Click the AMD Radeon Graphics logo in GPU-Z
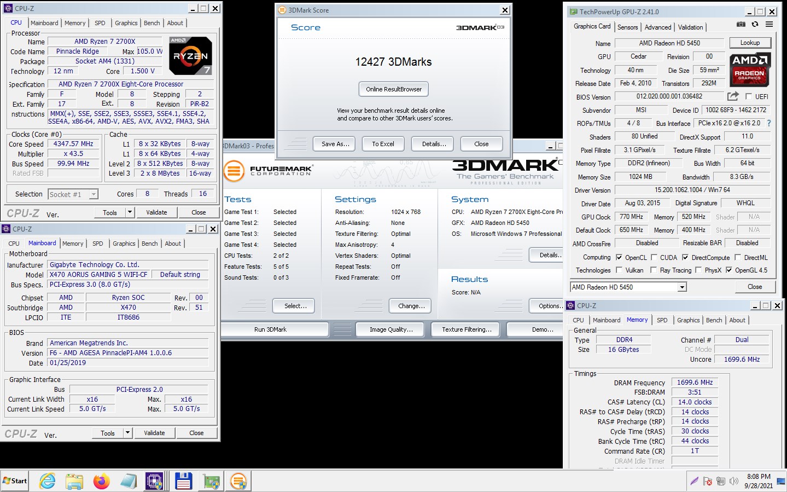 (x=750, y=70)
